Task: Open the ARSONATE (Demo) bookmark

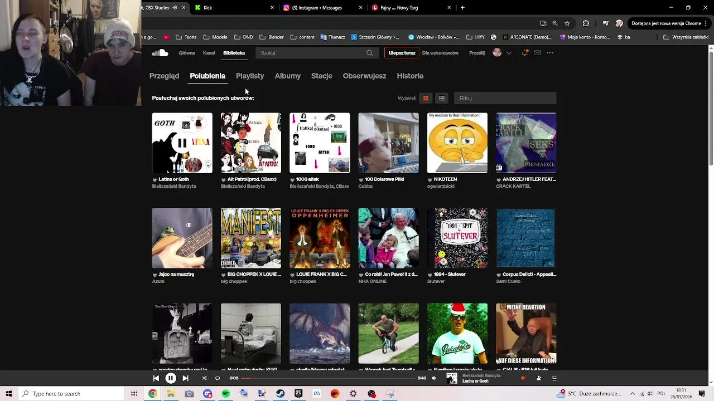Action: 527,37
